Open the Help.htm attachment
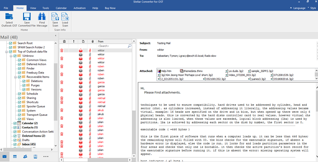 [x=164, y=71]
